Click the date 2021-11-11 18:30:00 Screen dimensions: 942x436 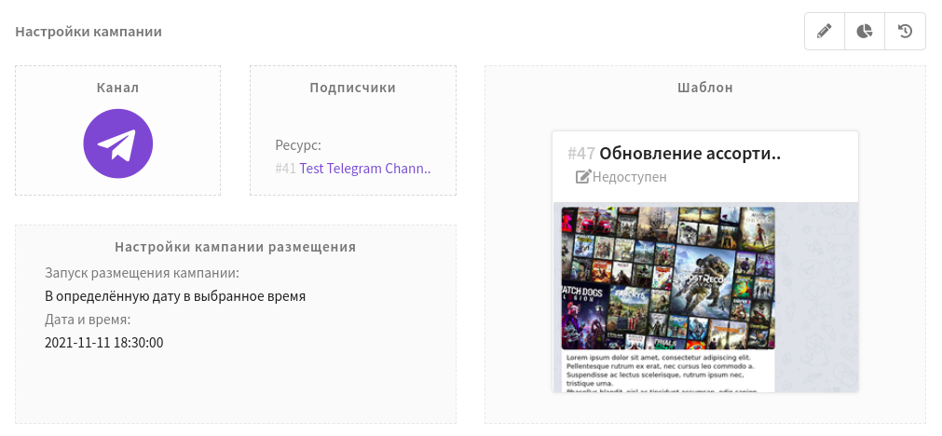tap(104, 343)
